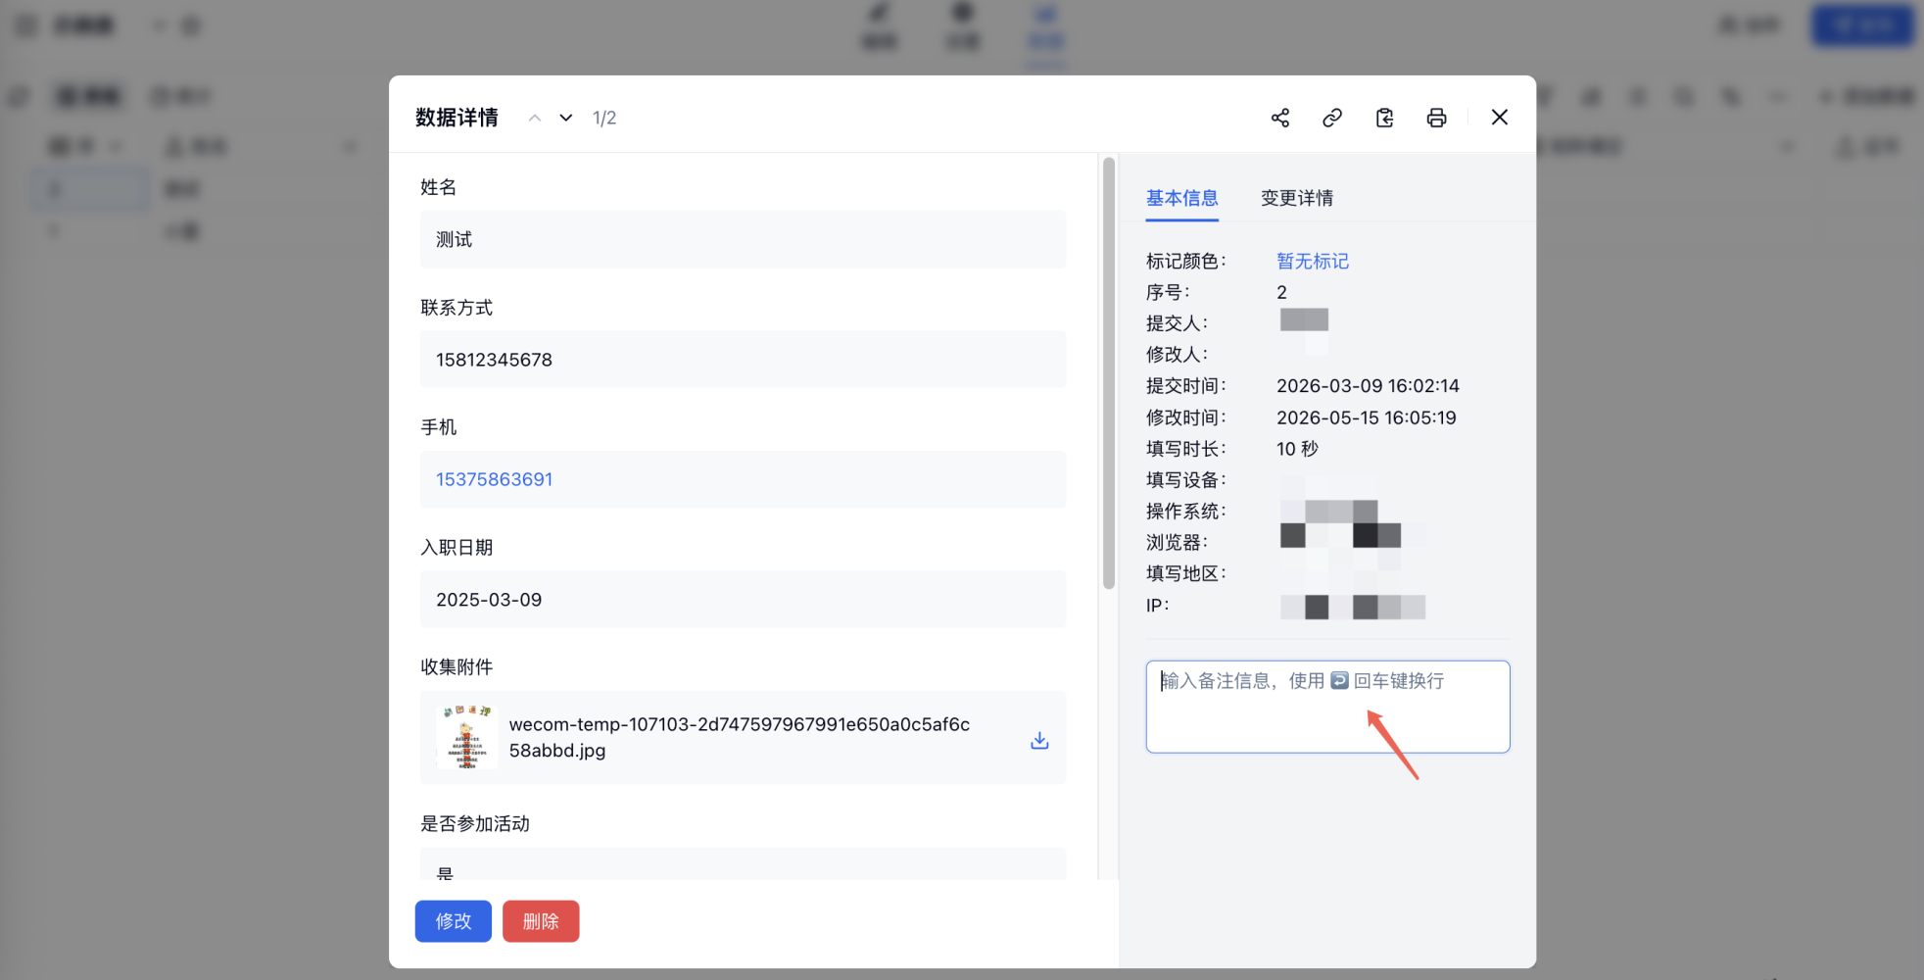This screenshot has height=980, width=1924.
Task: Print the record with printer icon
Action: tap(1436, 118)
